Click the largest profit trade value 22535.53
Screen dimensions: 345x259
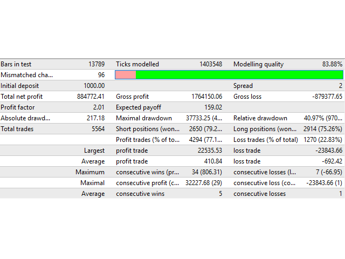210,151
